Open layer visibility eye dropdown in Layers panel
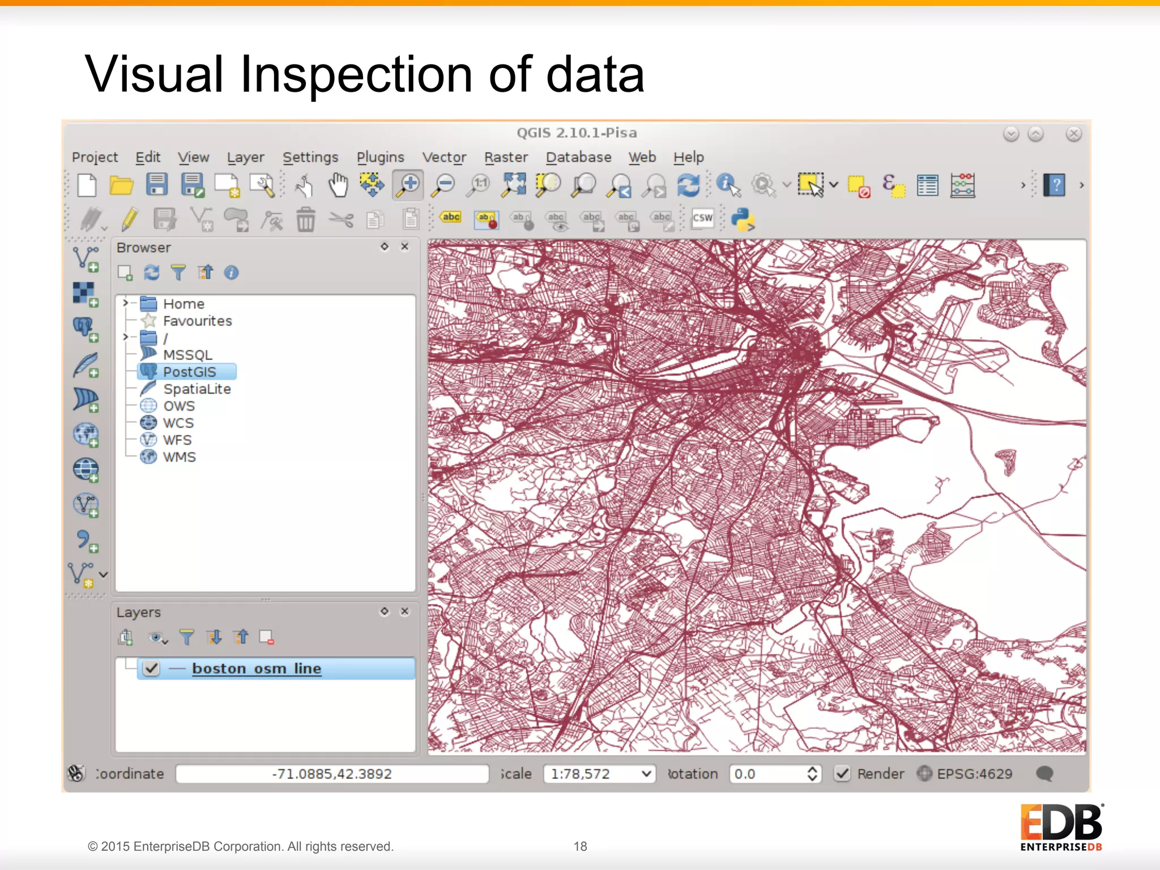Screen dimensions: 1160x870 coord(159,638)
